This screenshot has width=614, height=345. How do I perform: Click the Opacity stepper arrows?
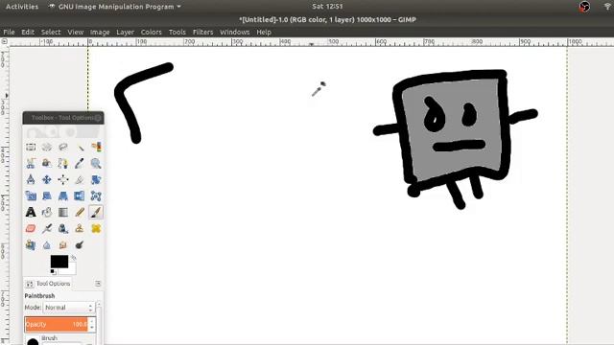point(92,324)
